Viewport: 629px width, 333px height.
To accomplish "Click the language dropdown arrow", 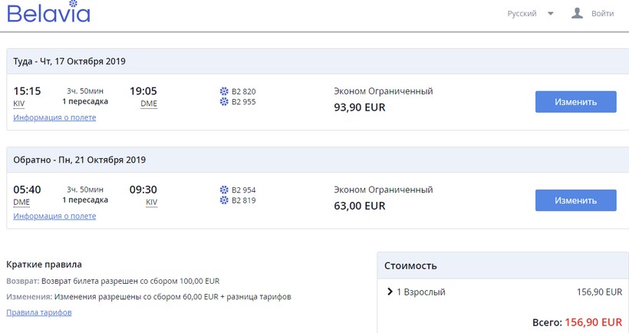I will pyautogui.click(x=551, y=14).
